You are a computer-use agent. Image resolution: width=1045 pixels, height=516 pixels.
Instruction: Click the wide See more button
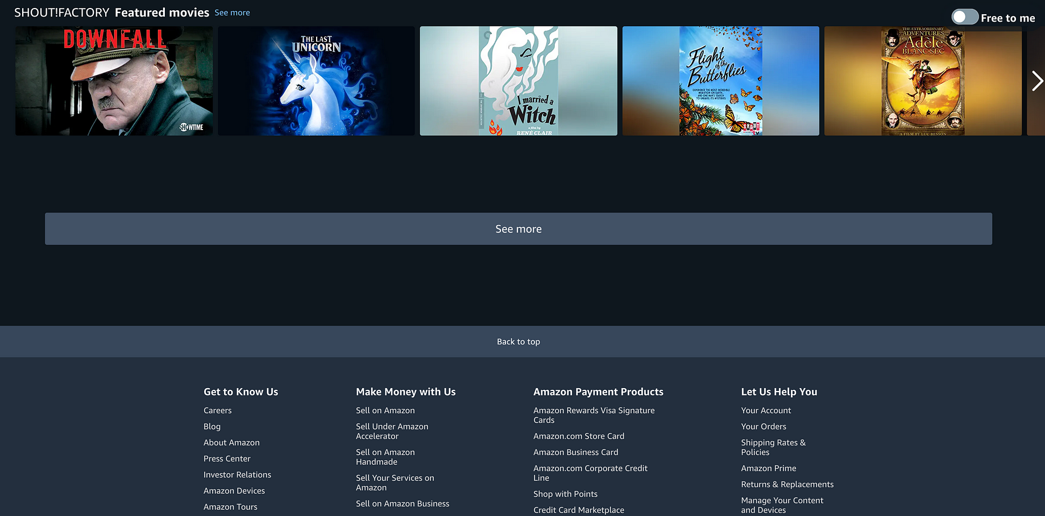(x=519, y=229)
